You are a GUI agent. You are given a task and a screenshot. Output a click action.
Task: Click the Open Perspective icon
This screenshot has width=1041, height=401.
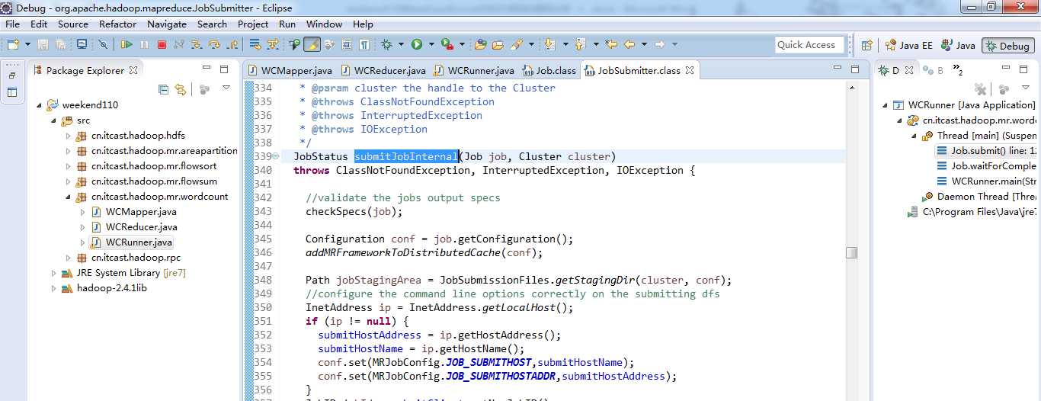866,45
